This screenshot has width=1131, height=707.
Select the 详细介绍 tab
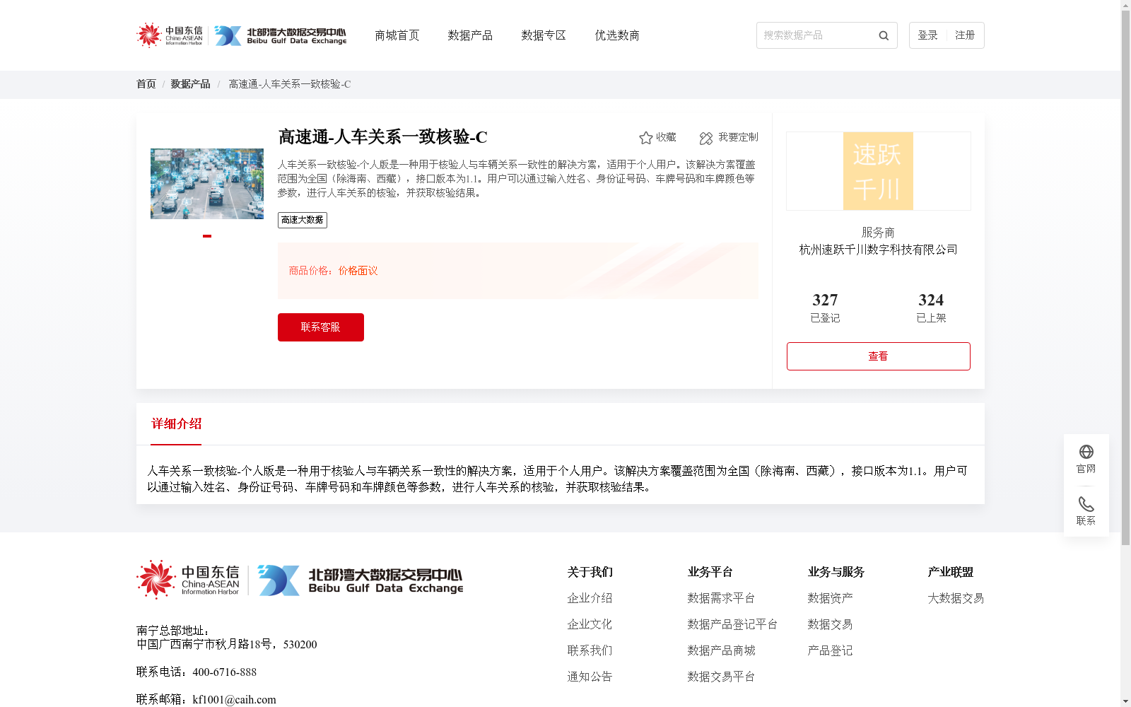click(x=176, y=424)
